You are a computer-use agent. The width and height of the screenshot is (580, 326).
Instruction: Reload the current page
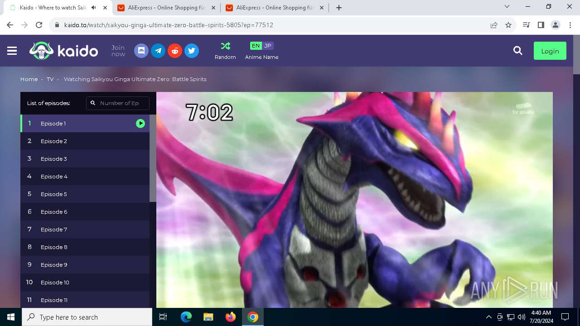point(39,25)
